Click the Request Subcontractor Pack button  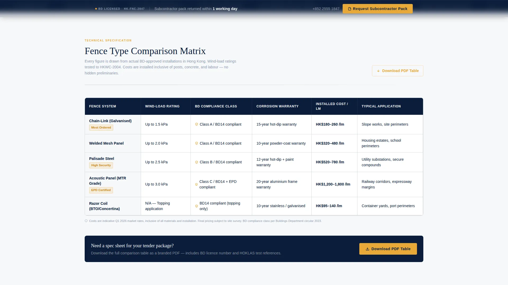coord(378,9)
